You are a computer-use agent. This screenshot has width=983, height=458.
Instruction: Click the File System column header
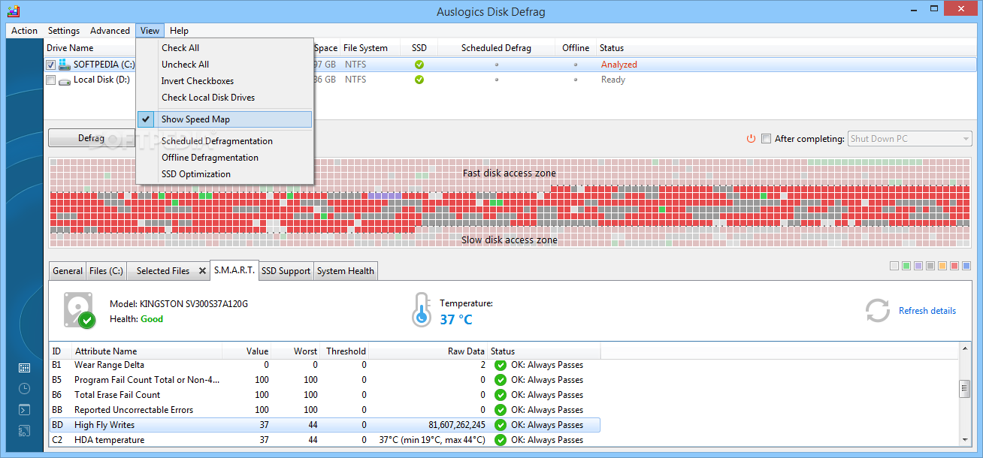click(371, 48)
